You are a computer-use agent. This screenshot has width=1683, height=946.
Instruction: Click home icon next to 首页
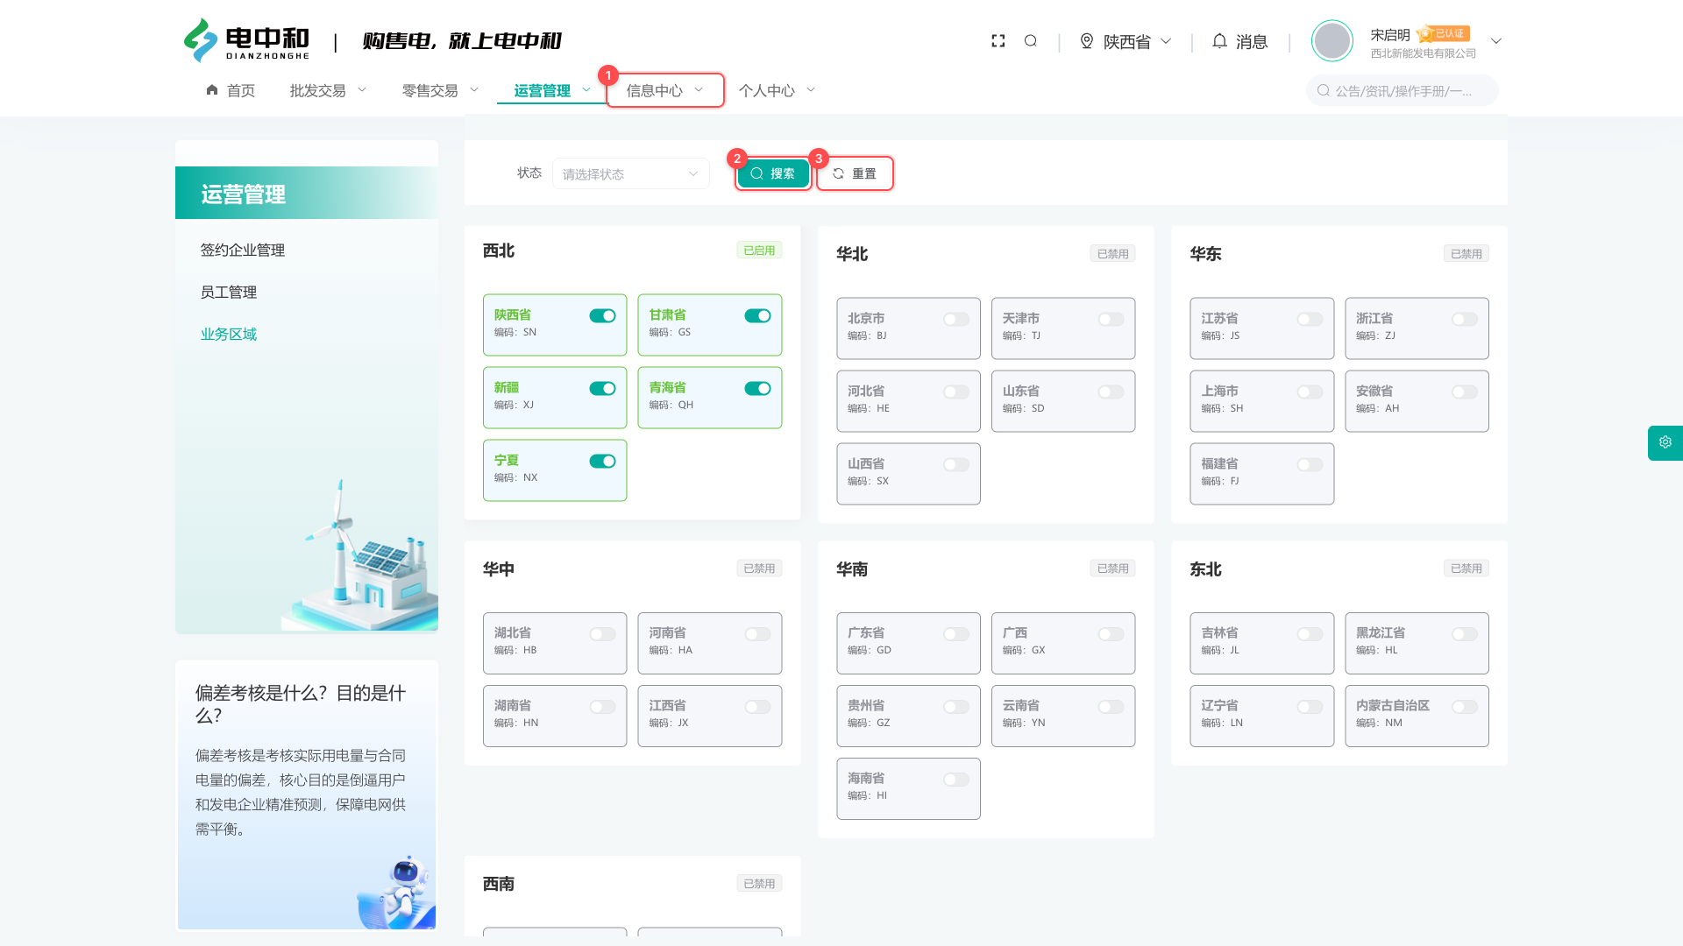(x=212, y=90)
